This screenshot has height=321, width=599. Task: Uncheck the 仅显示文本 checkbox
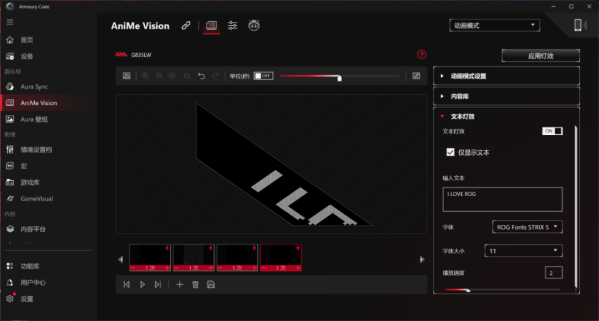[450, 152]
